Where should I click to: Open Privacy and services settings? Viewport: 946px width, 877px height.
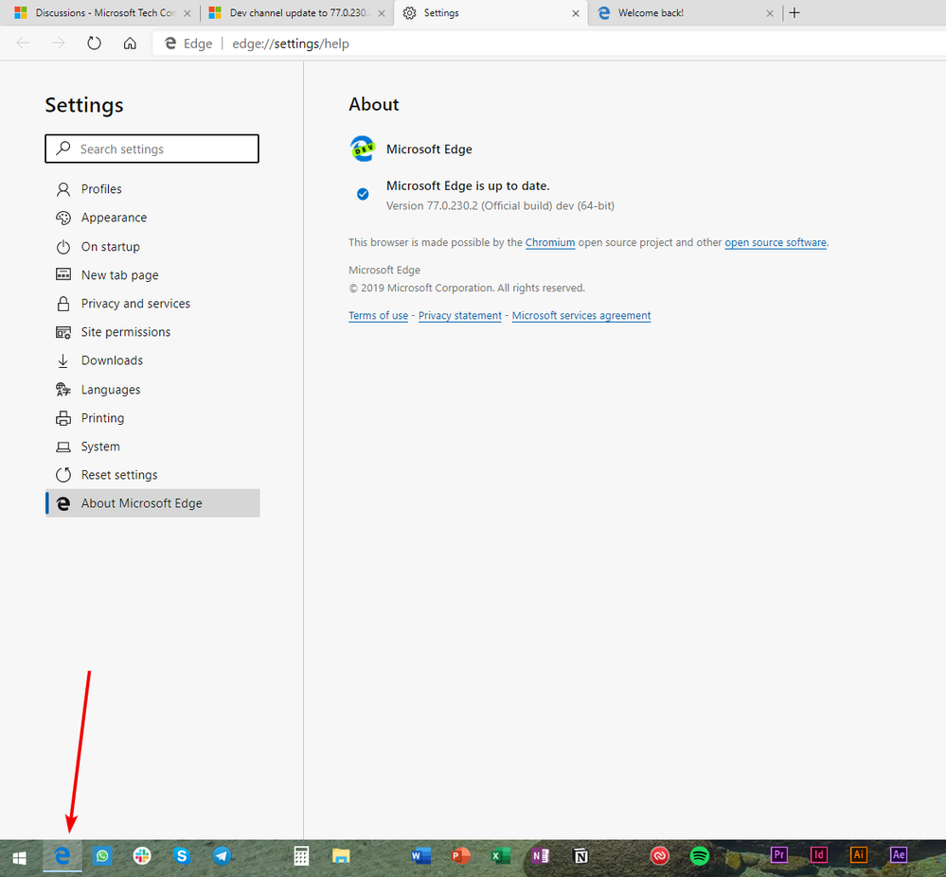tap(152, 303)
